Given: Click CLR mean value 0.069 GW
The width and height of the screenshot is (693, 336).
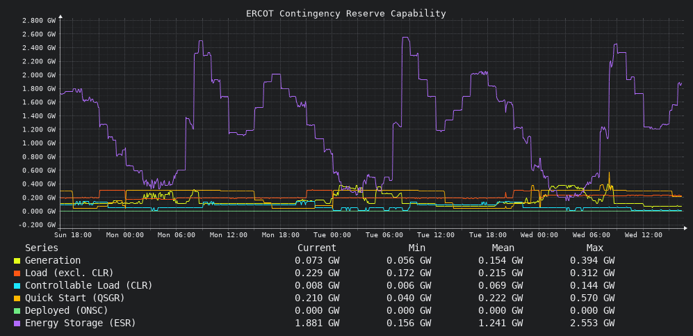Looking at the screenshot, I should pos(500,286).
